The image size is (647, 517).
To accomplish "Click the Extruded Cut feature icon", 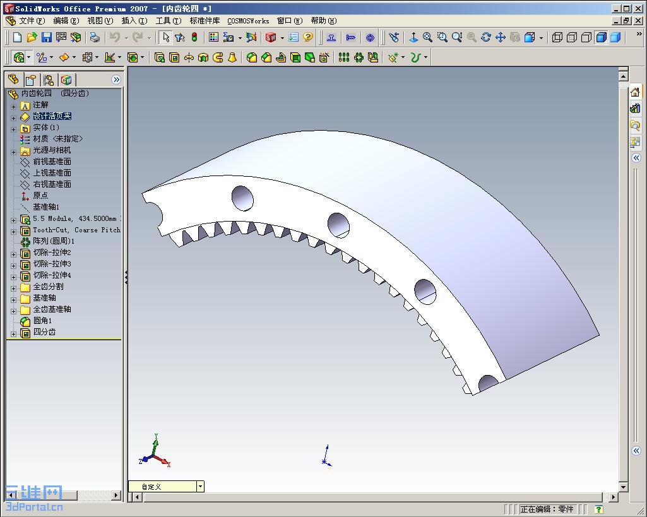I will click(174, 58).
